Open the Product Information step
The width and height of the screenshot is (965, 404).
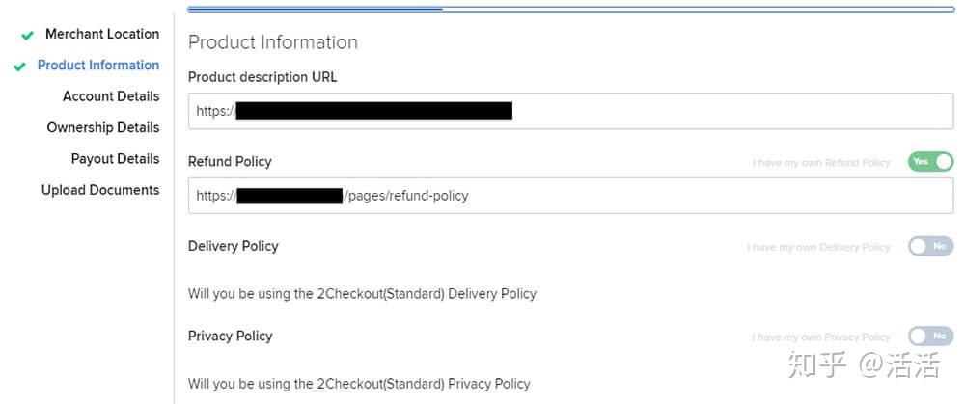coord(97,66)
